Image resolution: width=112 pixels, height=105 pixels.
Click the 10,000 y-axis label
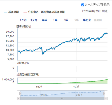click(x=10, y=50)
